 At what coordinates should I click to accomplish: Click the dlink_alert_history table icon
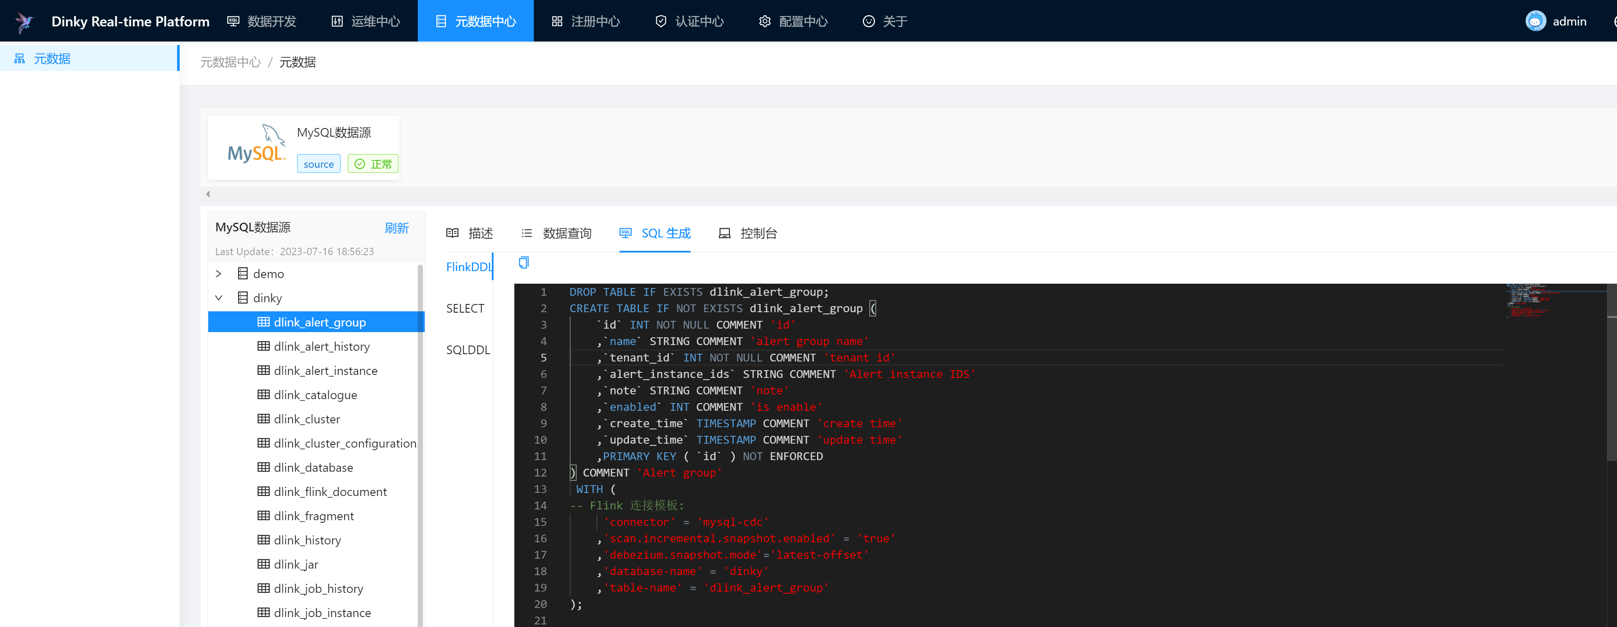264,346
